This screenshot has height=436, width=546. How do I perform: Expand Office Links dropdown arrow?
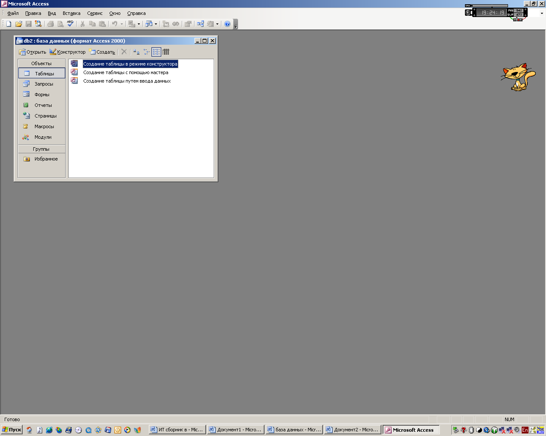pyautogui.click(x=139, y=24)
